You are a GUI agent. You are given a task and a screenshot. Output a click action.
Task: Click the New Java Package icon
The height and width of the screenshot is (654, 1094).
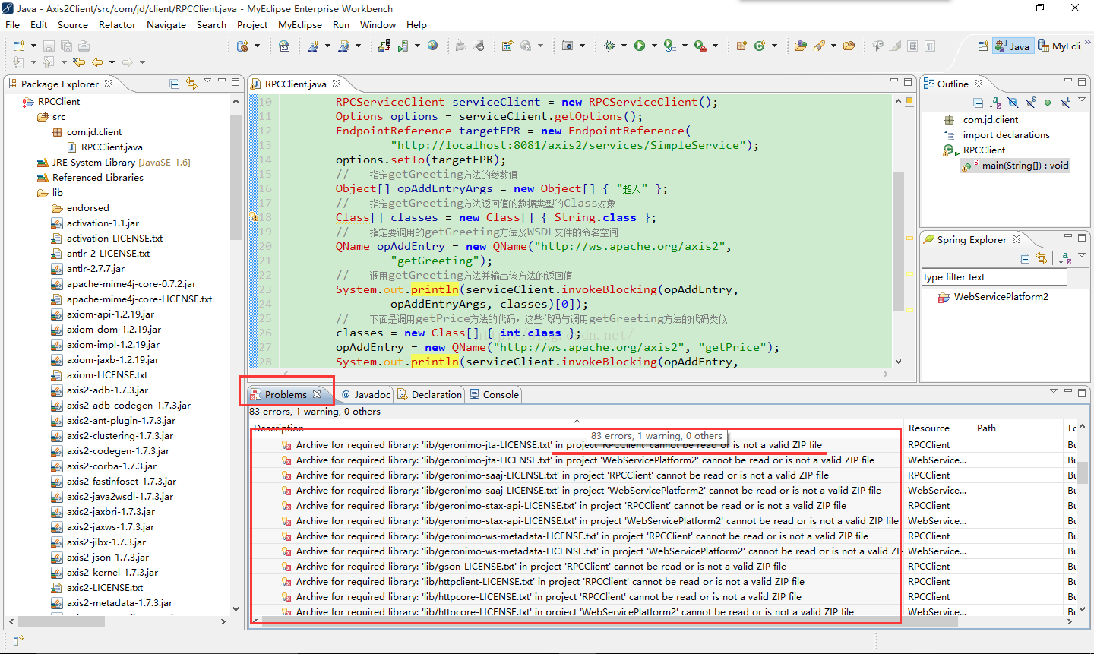[741, 46]
